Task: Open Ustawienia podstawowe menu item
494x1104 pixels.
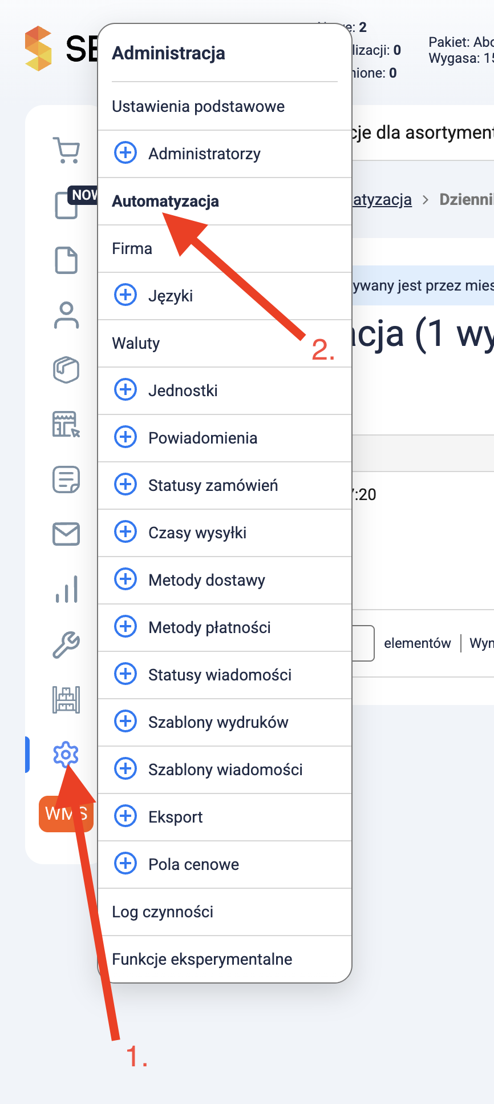Action: tap(225, 106)
